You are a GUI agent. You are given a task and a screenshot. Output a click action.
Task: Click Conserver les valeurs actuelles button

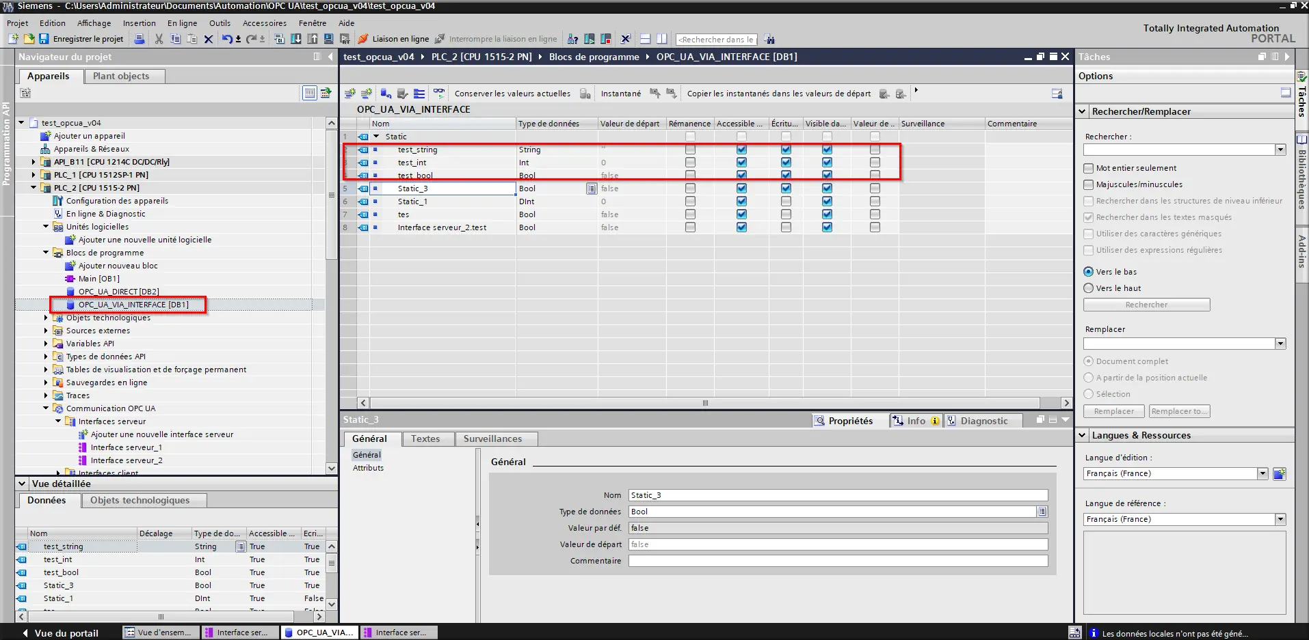click(512, 94)
